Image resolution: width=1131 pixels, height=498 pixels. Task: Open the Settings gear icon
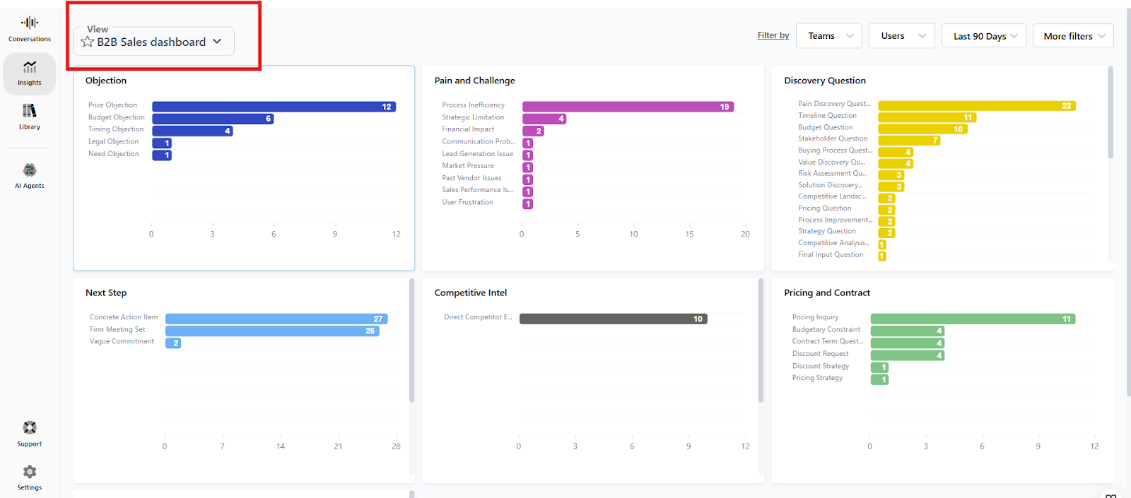pos(30,472)
